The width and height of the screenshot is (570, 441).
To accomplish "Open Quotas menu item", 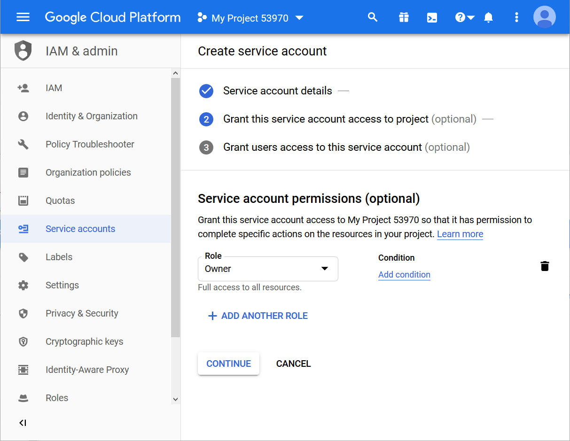I will pos(86,201).
